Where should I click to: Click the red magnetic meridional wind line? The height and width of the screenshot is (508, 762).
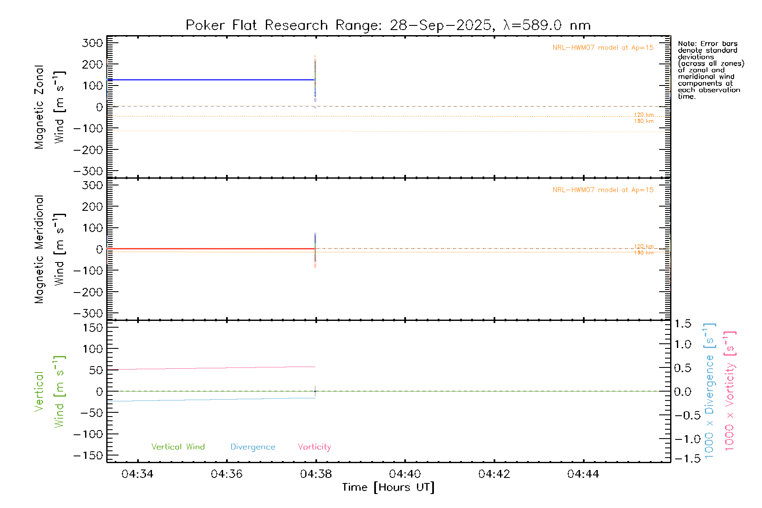212,248
